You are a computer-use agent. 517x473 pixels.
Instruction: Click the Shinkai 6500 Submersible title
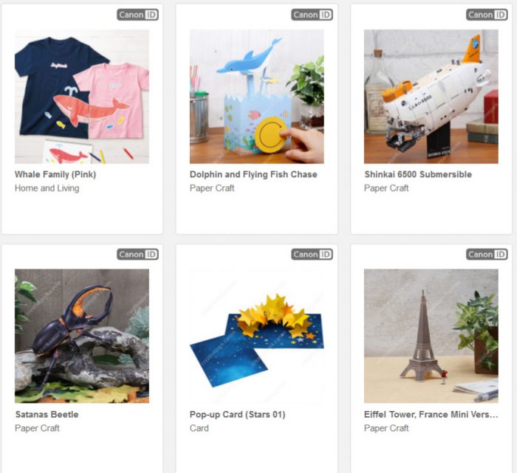(x=418, y=175)
